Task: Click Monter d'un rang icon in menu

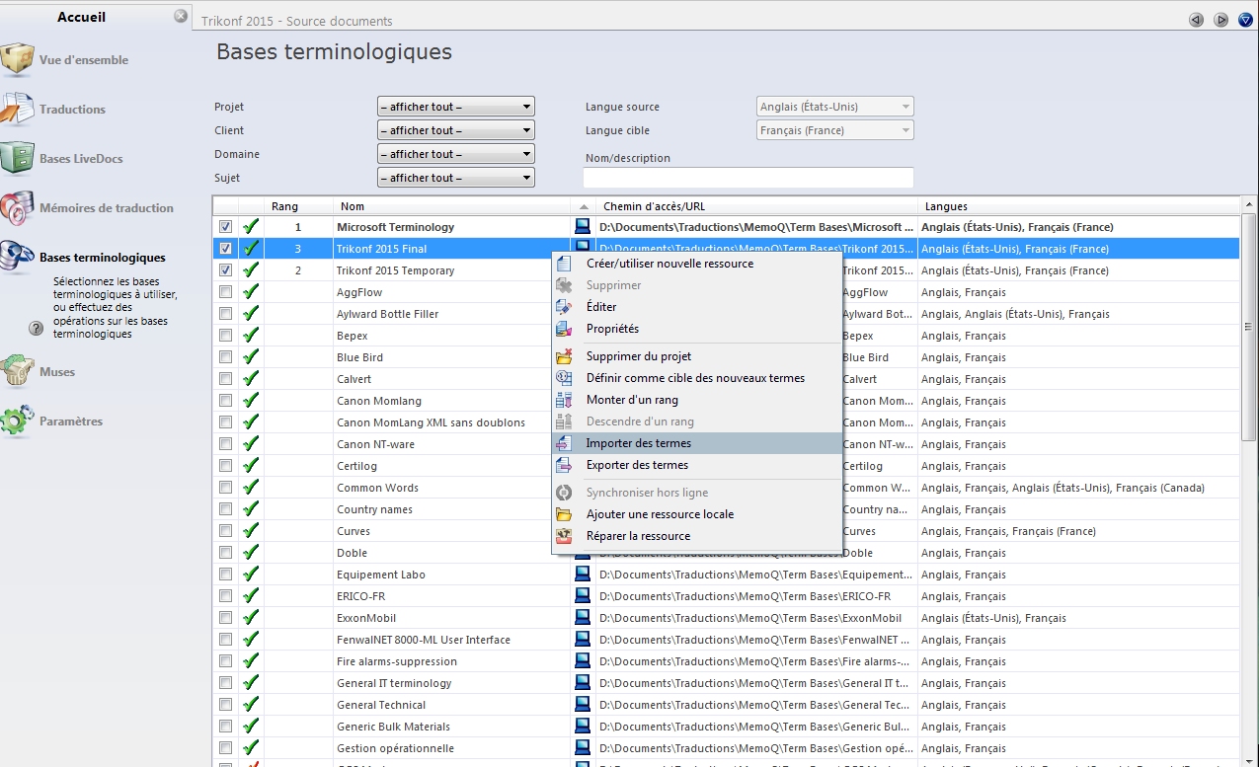Action: click(x=564, y=400)
